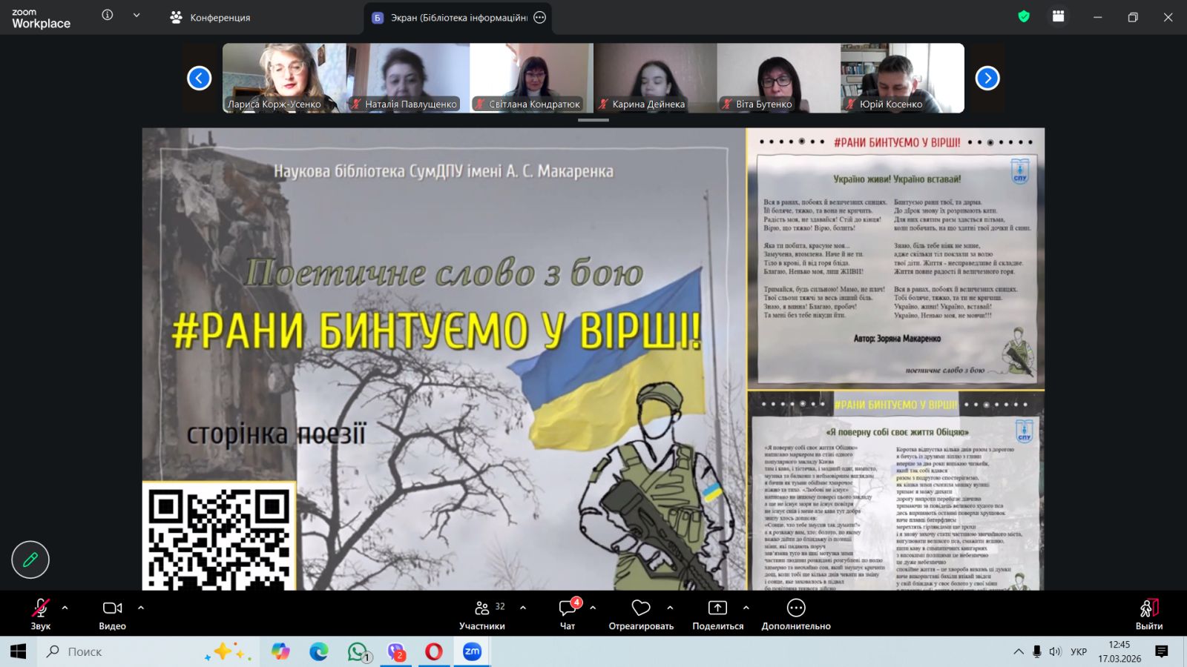Open the Дополнительно more options menu

[795, 614]
